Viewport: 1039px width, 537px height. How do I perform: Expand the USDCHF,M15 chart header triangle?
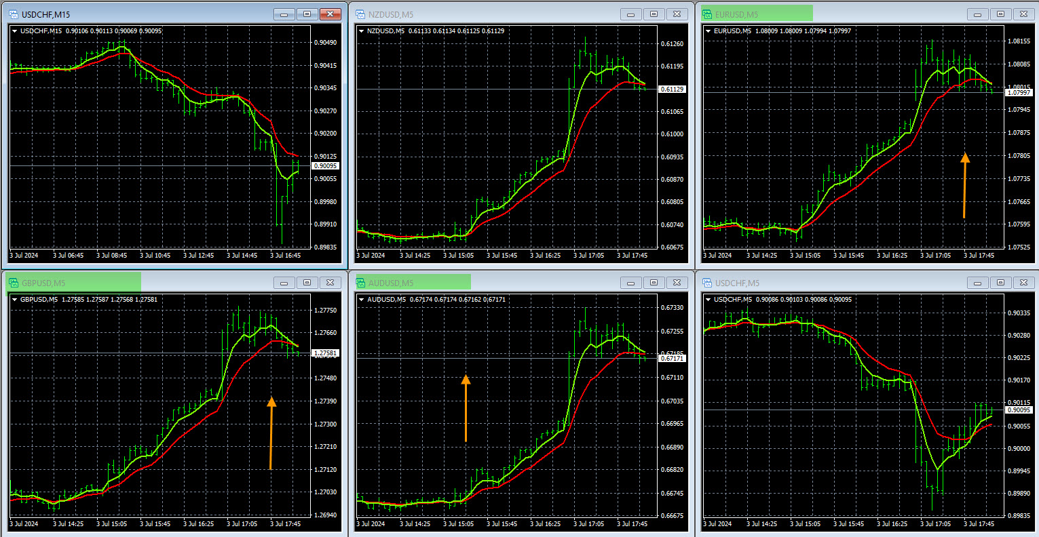[15, 31]
